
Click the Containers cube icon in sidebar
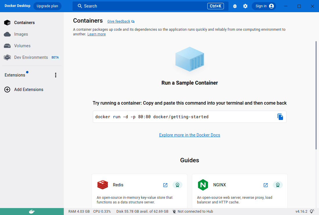pyautogui.click(x=7, y=23)
